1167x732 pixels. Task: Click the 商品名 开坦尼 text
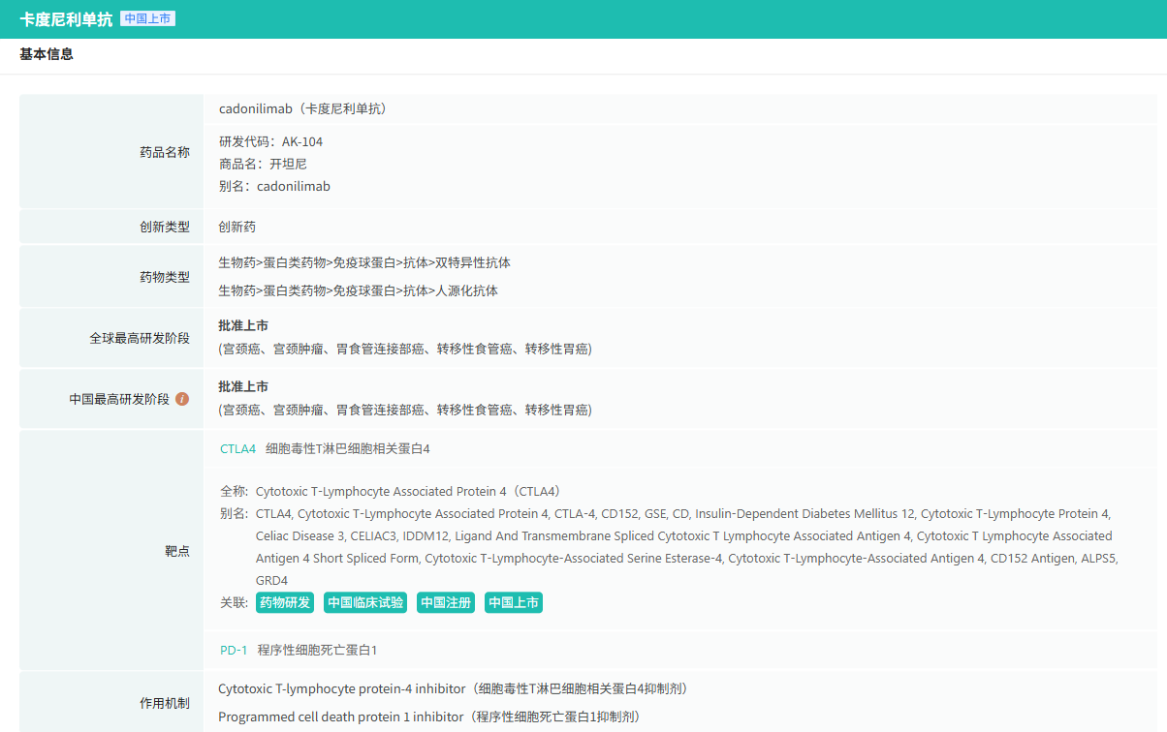263,164
